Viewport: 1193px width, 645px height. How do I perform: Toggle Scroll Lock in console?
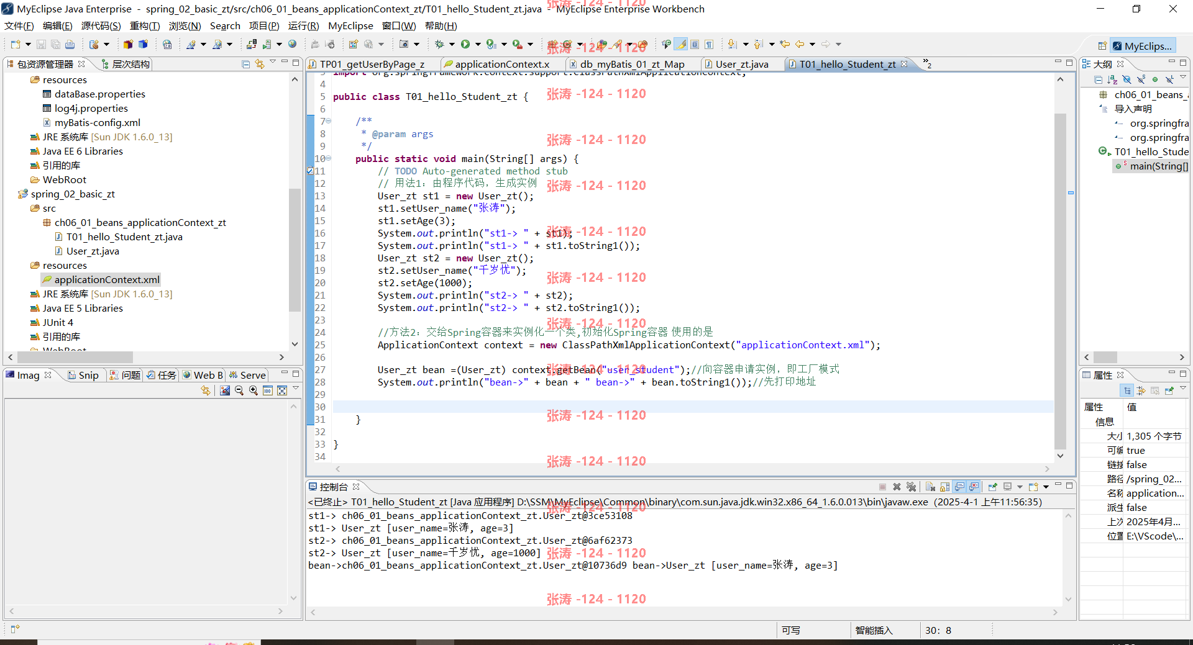pos(944,487)
